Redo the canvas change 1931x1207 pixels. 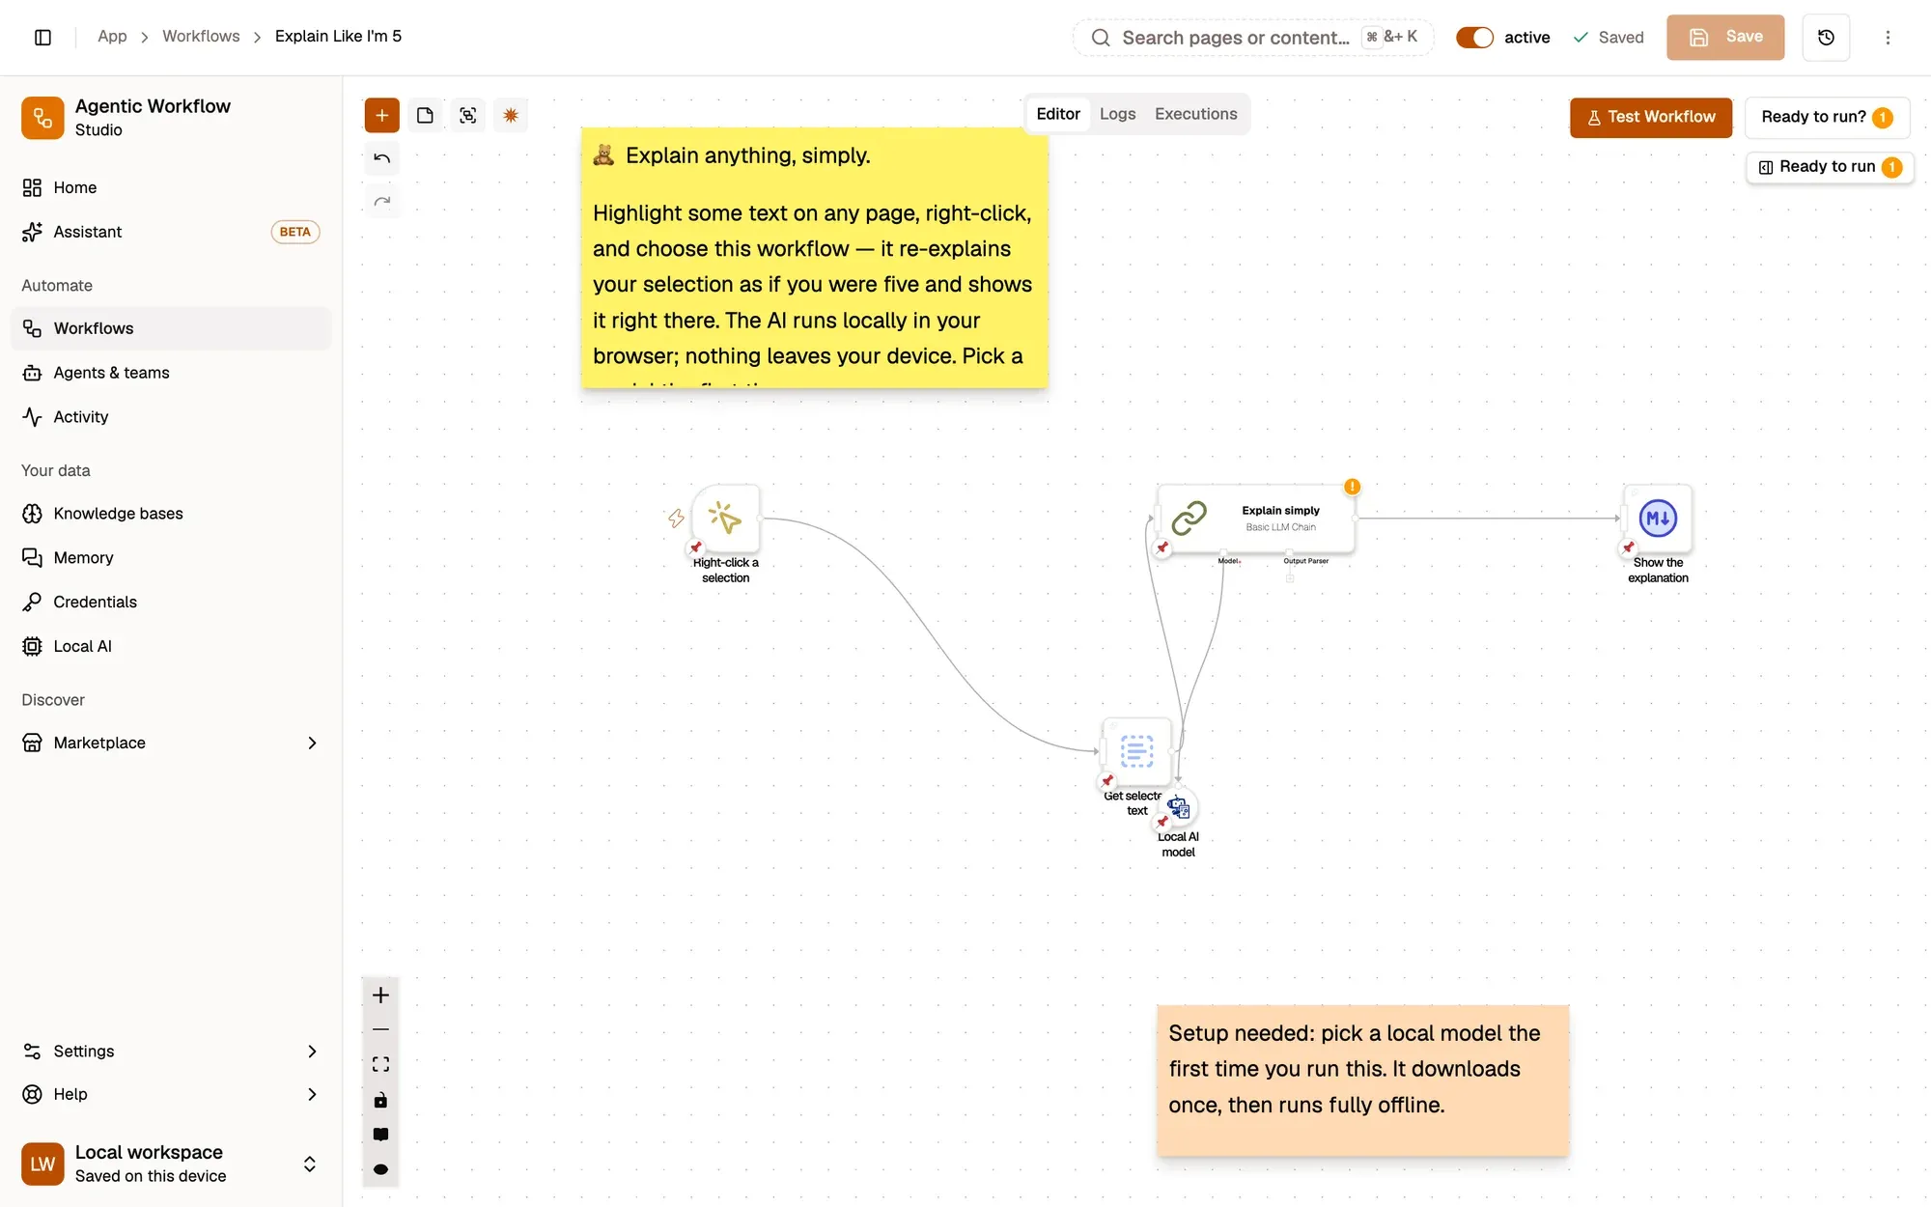382,201
